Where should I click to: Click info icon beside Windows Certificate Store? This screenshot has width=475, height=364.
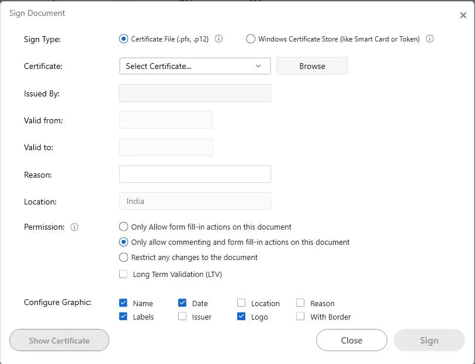(x=429, y=39)
